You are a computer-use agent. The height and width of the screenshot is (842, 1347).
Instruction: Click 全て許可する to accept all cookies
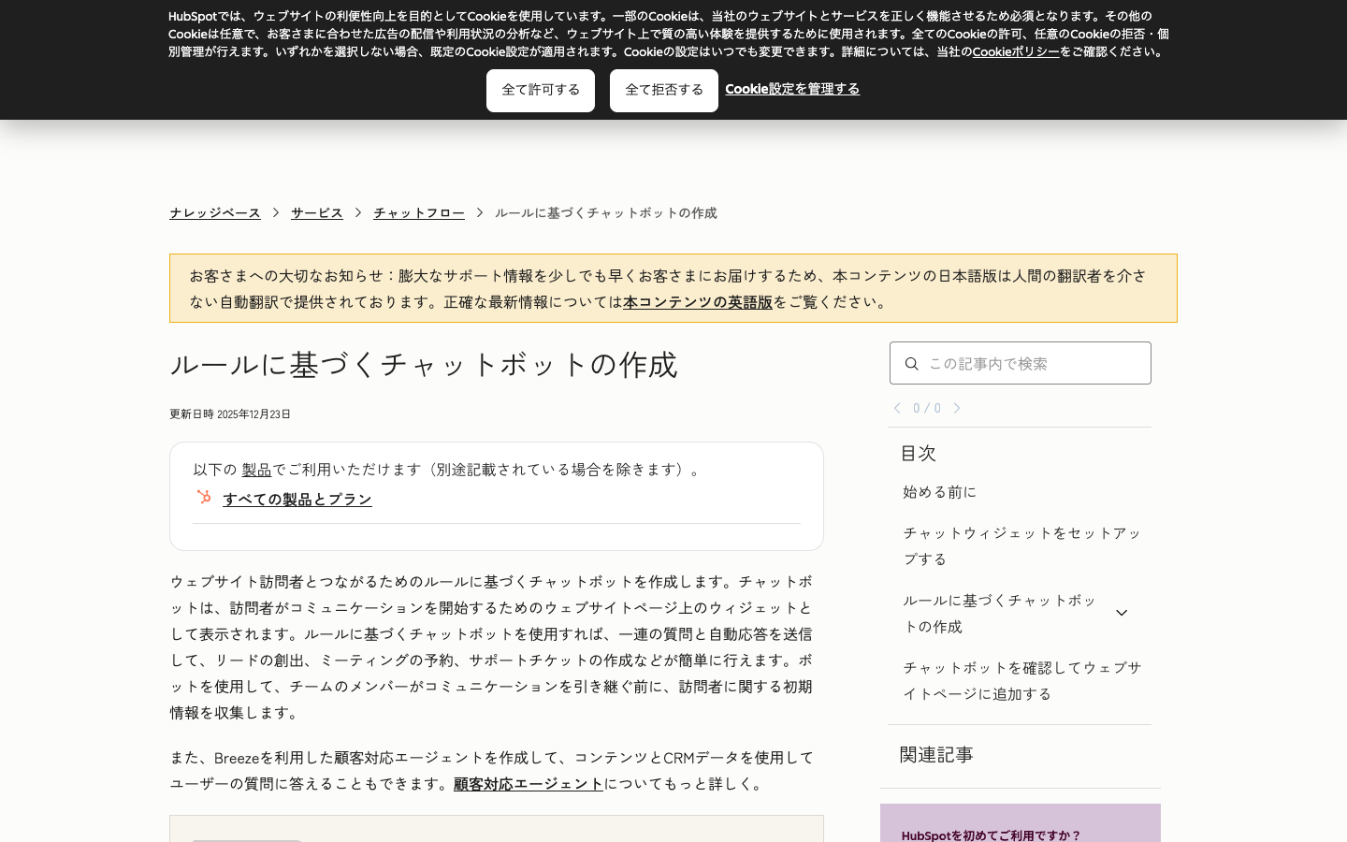click(540, 90)
